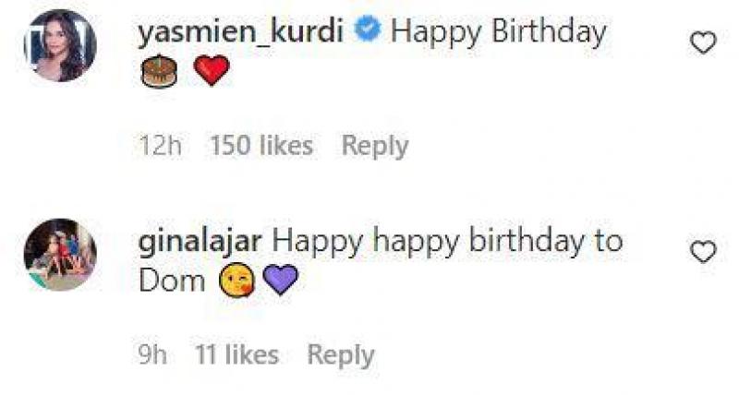Click the word 'Dom' in ginalajar's comment
This screenshot has width=739, height=395.
(x=172, y=281)
